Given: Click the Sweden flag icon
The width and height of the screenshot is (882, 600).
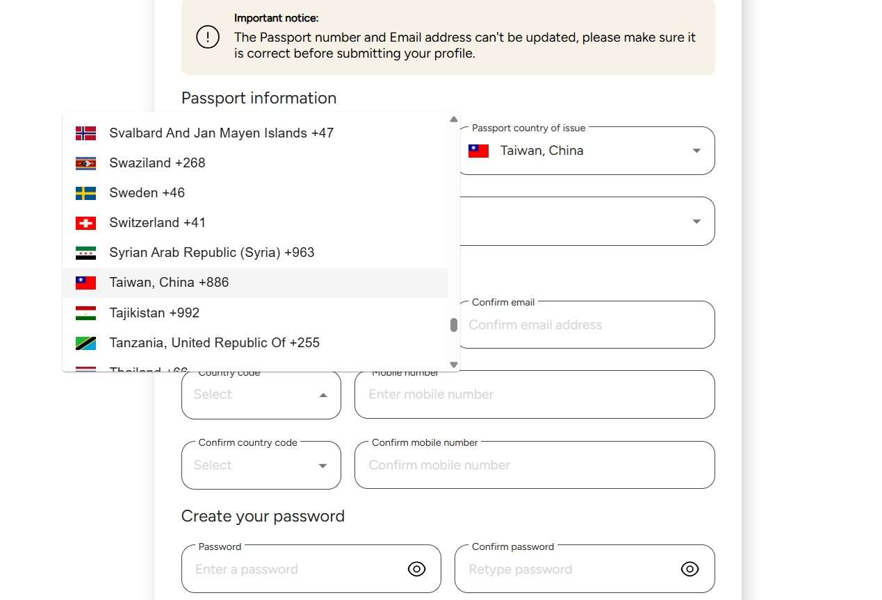Looking at the screenshot, I should pos(85,193).
